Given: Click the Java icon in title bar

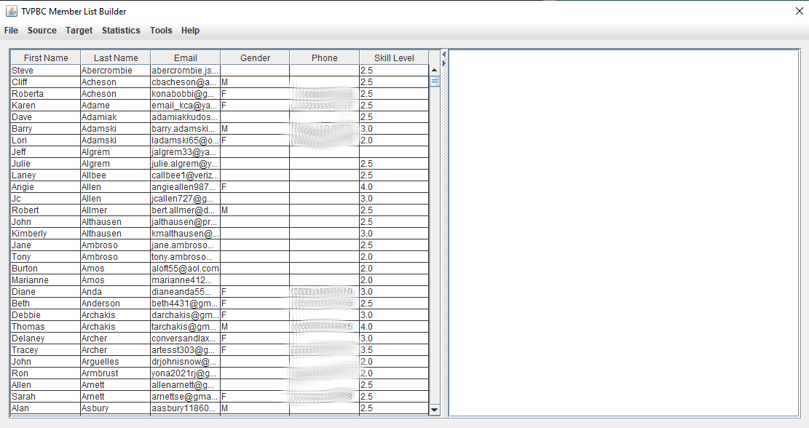Looking at the screenshot, I should tap(12, 11).
